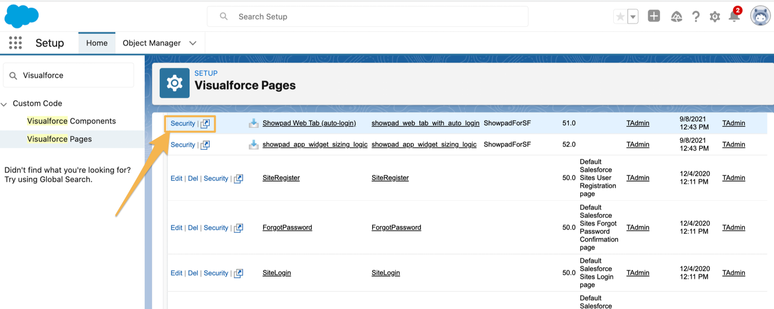
Task: Open the App Launcher grid icon
Action: click(15, 43)
